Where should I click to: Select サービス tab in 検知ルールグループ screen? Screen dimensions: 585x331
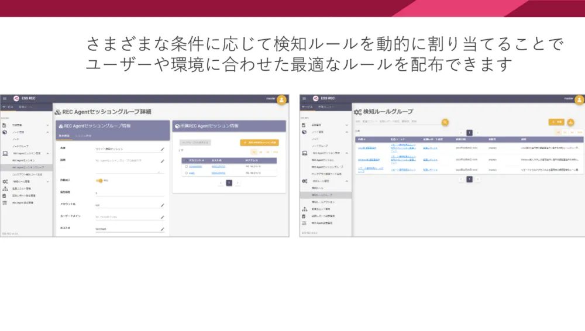(x=308, y=107)
